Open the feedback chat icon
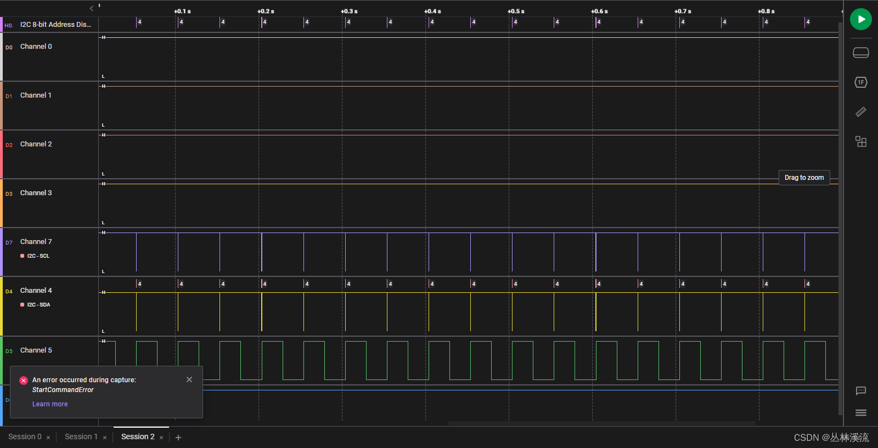Image resolution: width=878 pixels, height=448 pixels. (x=860, y=390)
